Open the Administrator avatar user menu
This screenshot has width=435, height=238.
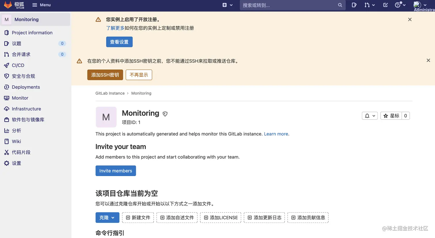pyautogui.click(x=420, y=5)
